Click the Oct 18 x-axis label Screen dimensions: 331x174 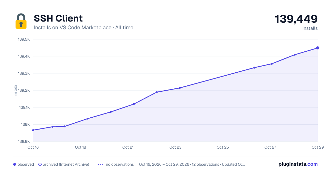[81, 147]
